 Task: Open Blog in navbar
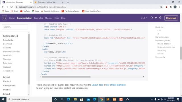(x=63, y=18)
